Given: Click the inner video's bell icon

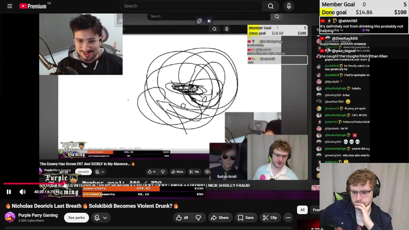Looking at the screenshot, I should click(x=97, y=172).
